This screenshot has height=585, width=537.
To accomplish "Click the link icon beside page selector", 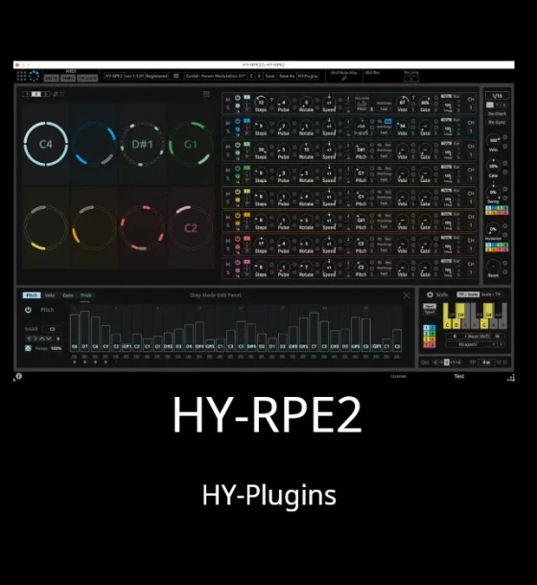I will tap(56, 94).
